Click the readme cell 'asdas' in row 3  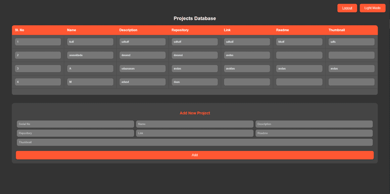[299, 69]
